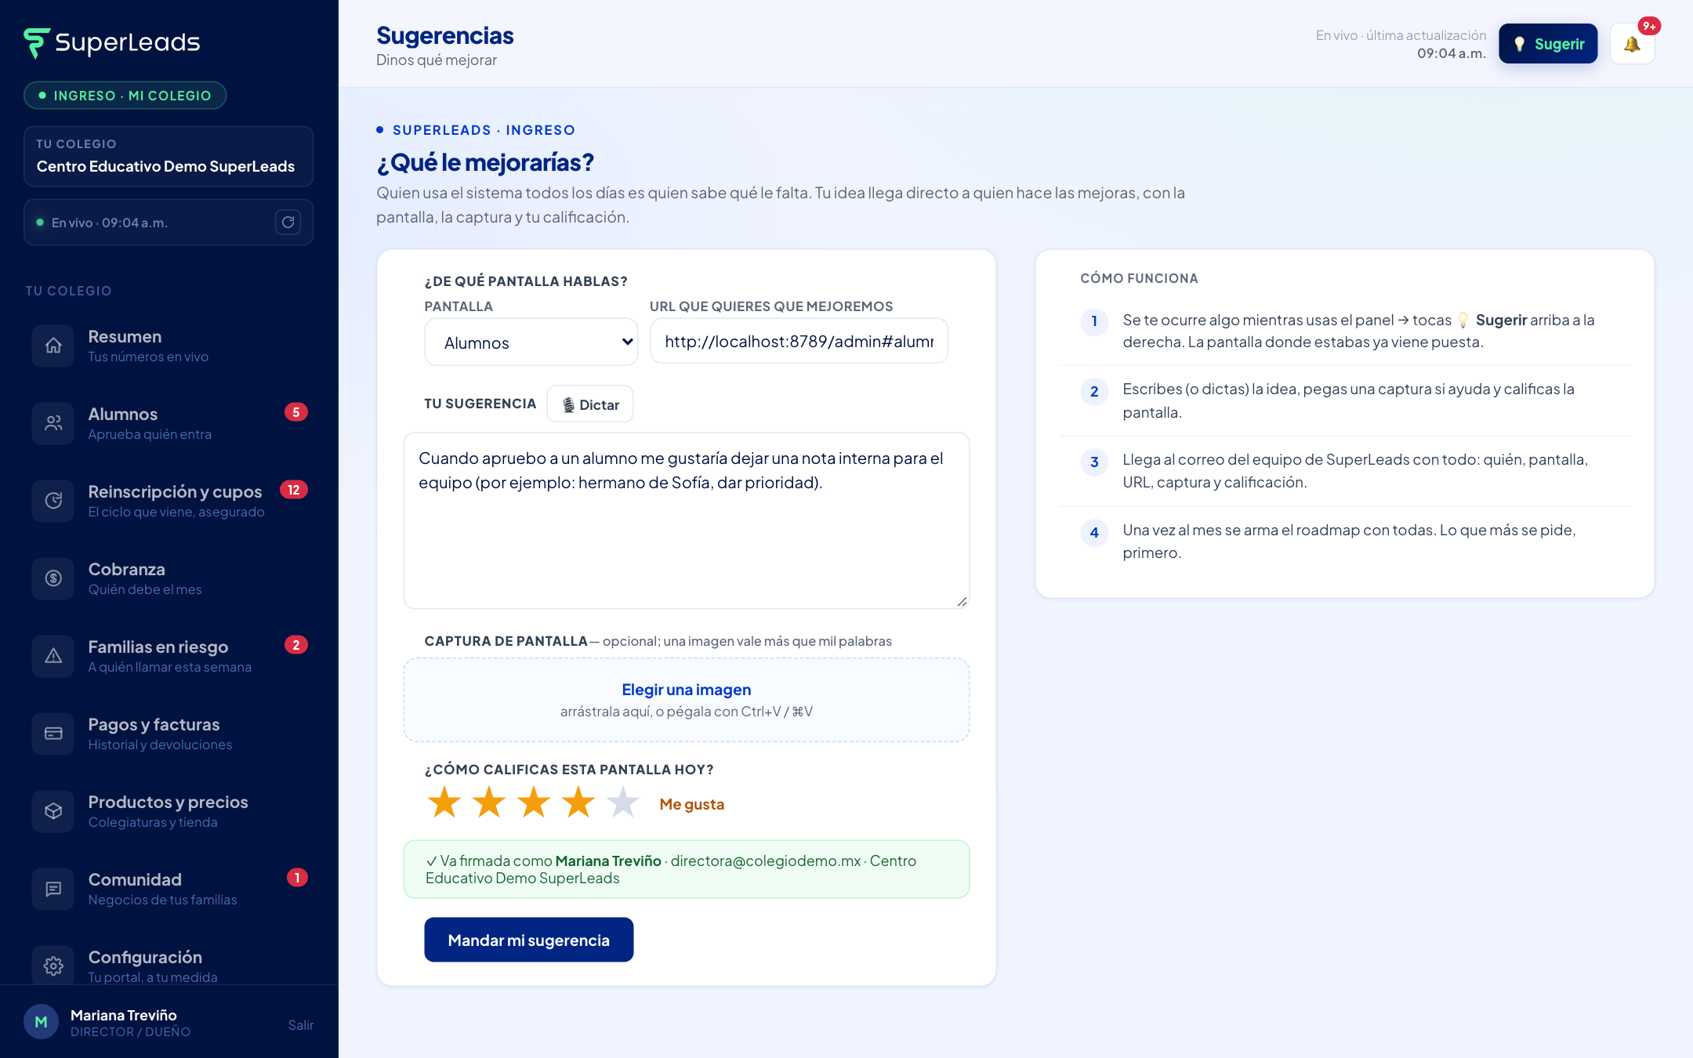Click the 9+ notification badge

click(x=1649, y=26)
